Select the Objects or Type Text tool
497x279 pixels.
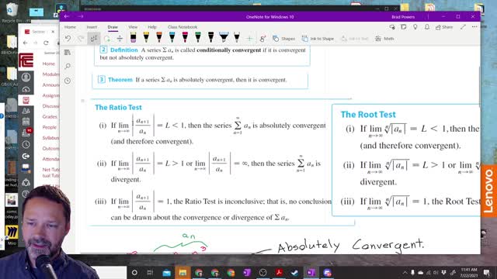point(94,39)
